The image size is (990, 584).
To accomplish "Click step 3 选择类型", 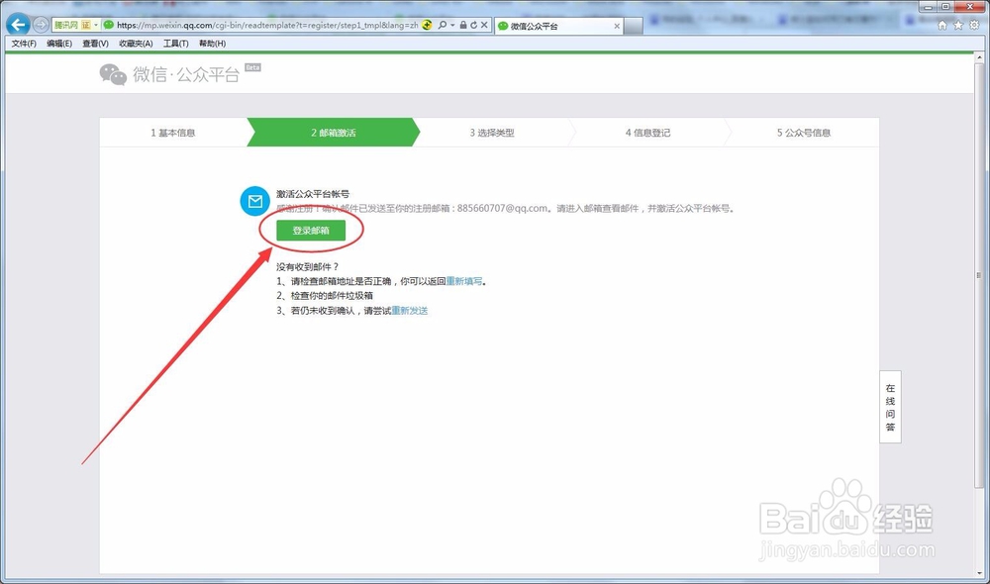I will [492, 133].
